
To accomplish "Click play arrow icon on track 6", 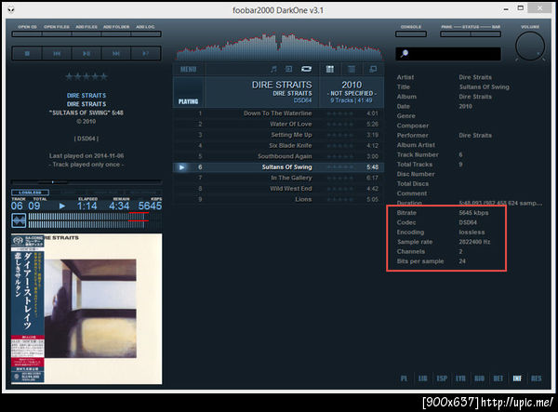I will point(182,167).
